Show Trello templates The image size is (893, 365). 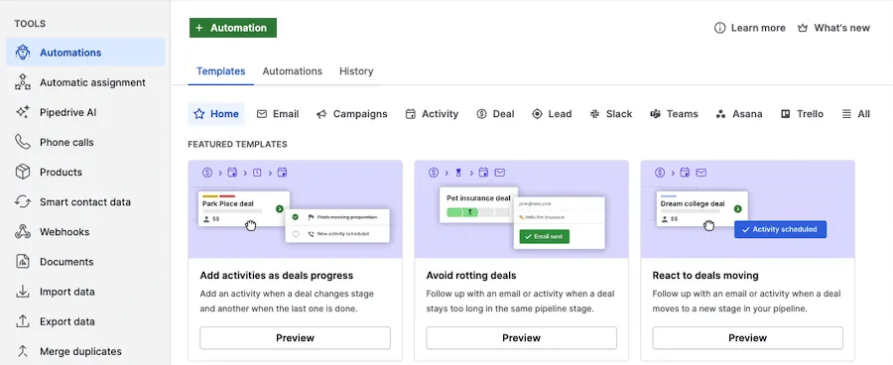pyautogui.click(x=803, y=114)
